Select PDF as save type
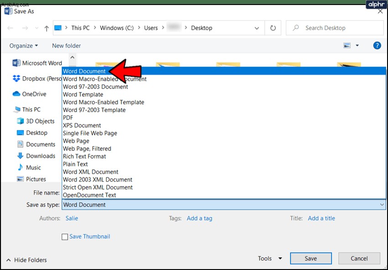Viewport: 388px width, 270px height. 224,118
